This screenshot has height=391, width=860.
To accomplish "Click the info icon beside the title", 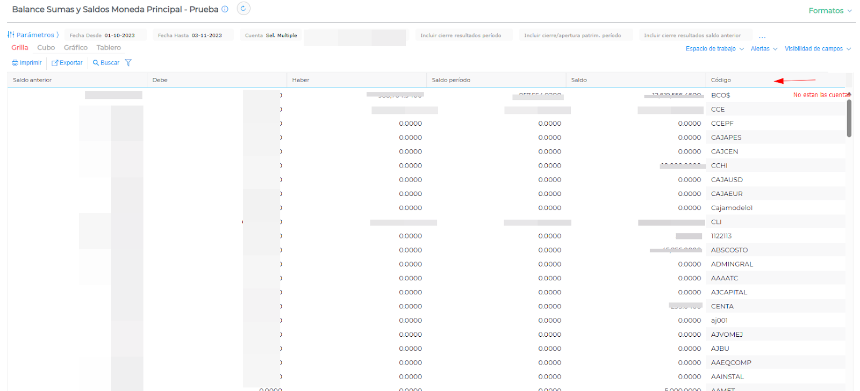I will click(225, 9).
